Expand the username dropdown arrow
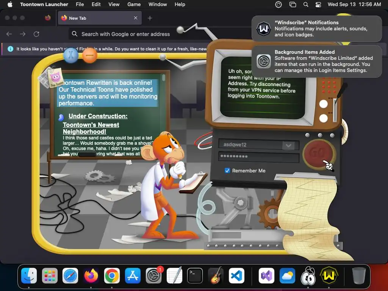This screenshot has width=388, height=291. click(288, 145)
